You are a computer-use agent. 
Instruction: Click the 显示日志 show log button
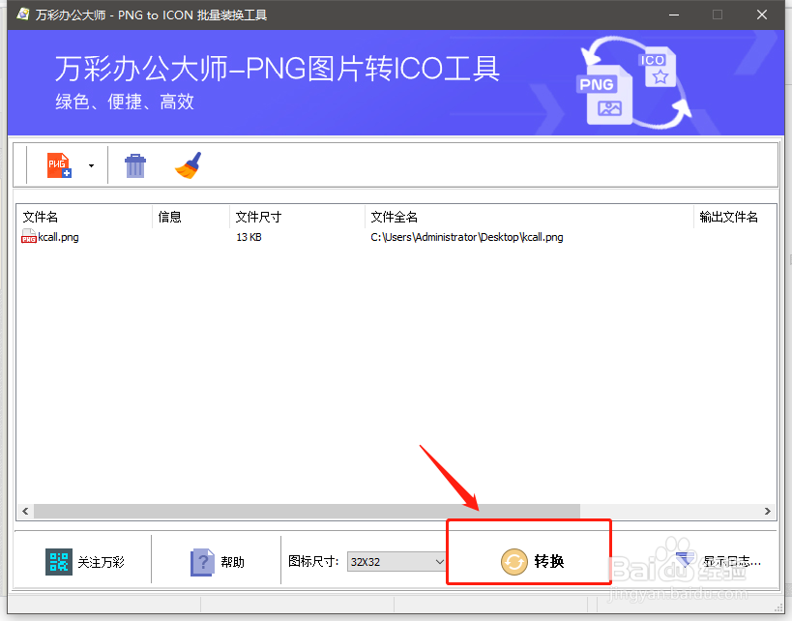point(719,561)
